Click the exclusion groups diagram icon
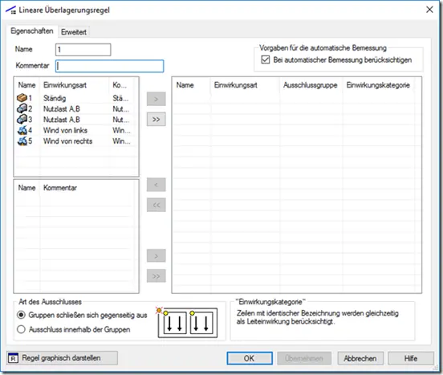Image resolution: width=443 pixels, height=375 pixels. [x=187, y=323]
